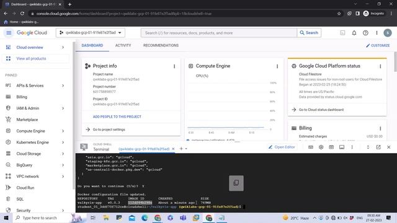Viewport: 397px width, 223px height.
Task: Click the CUSTOMIZE button
Action: coord(378,45)
